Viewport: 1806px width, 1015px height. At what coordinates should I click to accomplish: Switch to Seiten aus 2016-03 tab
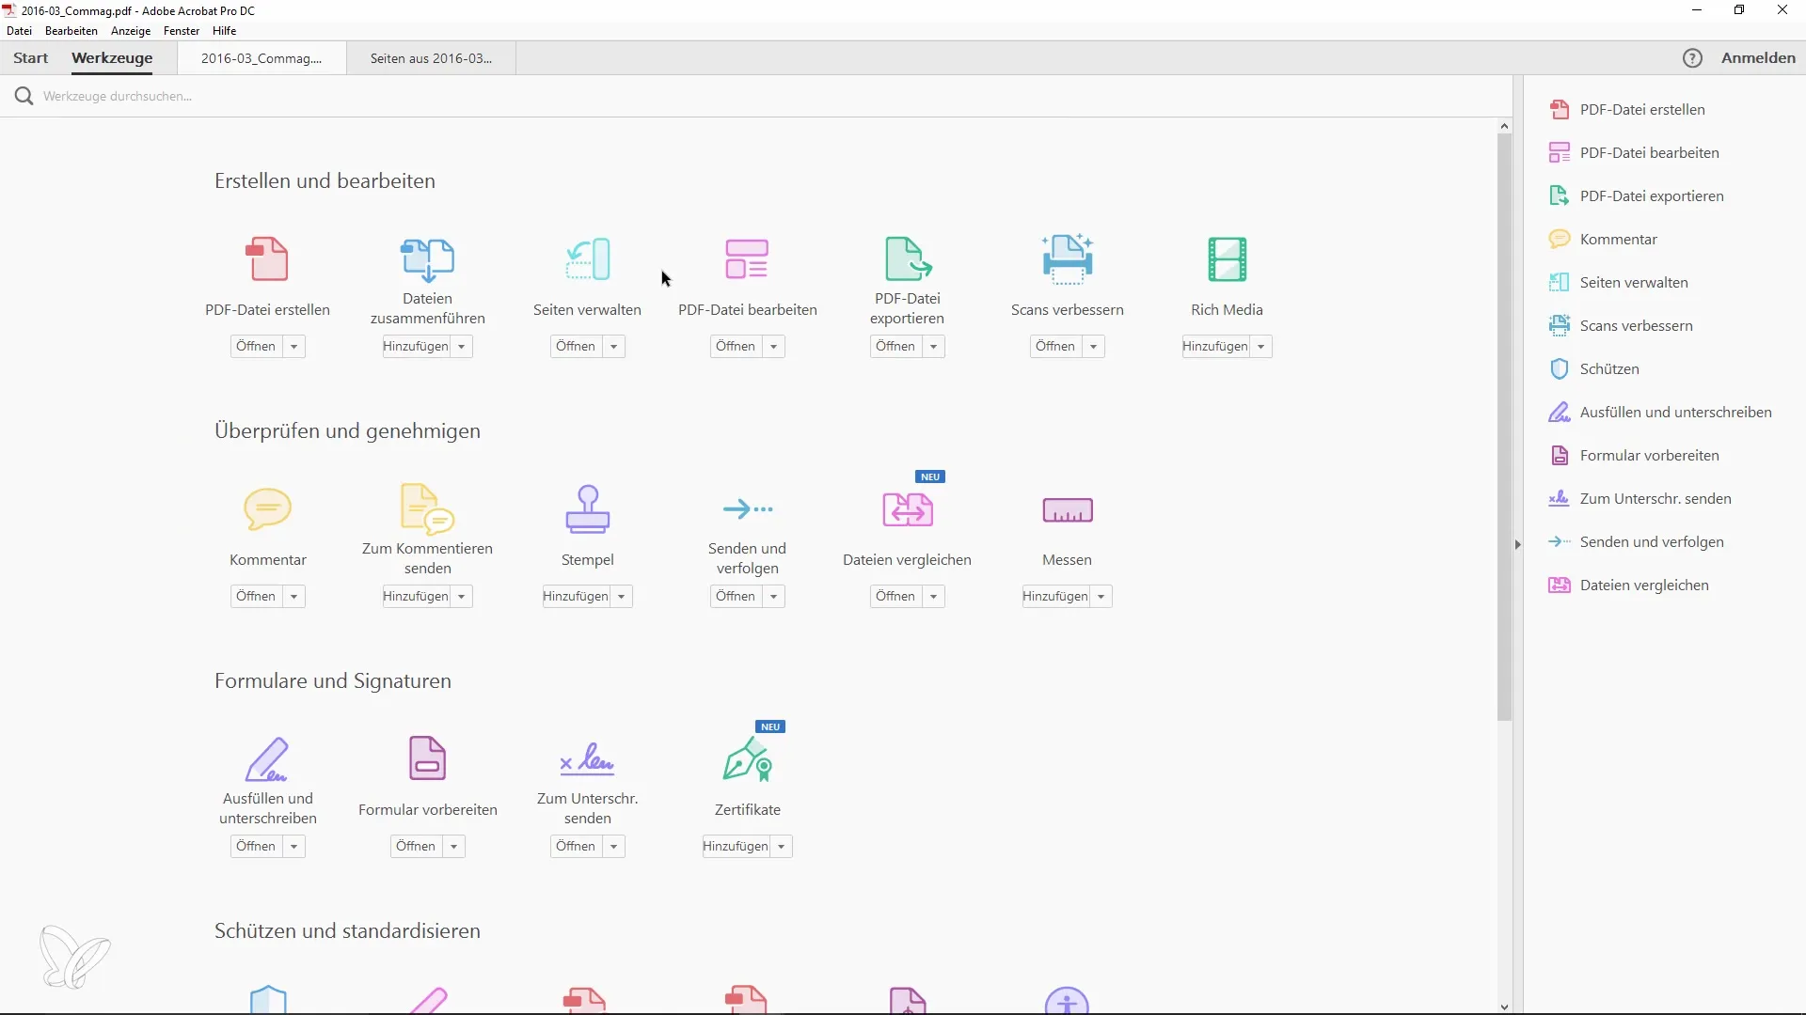(x=431, y=58)
